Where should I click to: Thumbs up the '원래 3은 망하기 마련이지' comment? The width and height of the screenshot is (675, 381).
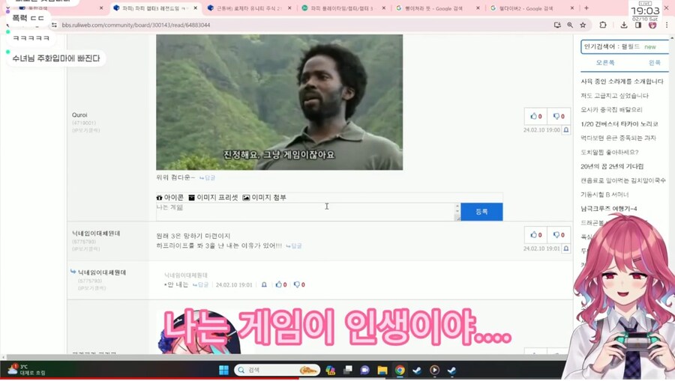coord(536,234)
